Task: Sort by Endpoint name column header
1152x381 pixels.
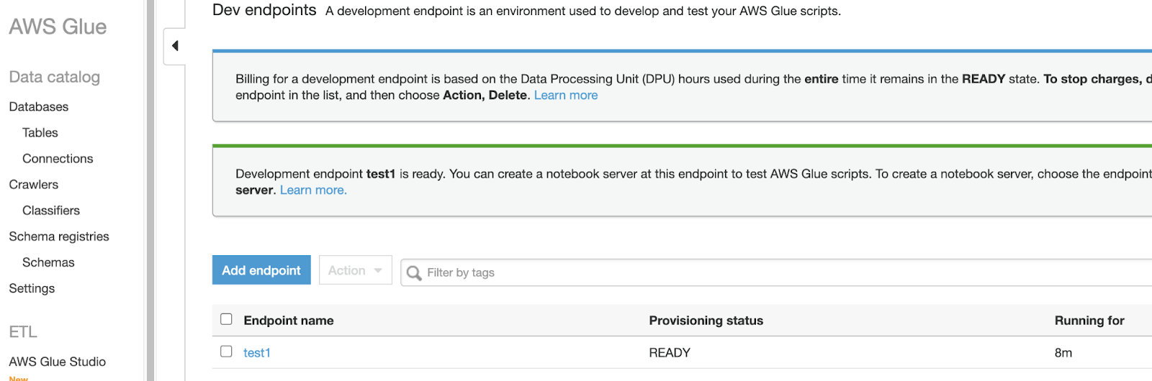Action: (289, 321)
